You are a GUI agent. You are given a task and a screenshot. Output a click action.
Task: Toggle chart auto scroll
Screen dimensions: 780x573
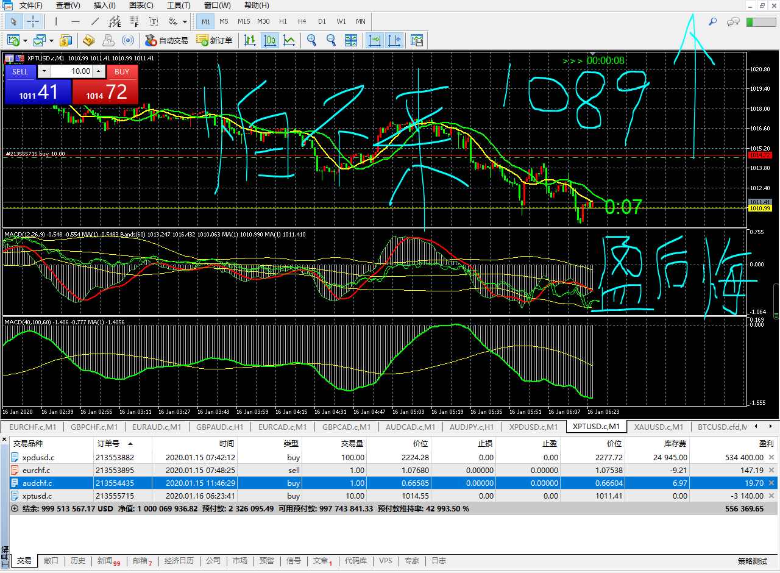tap(375, 41)
